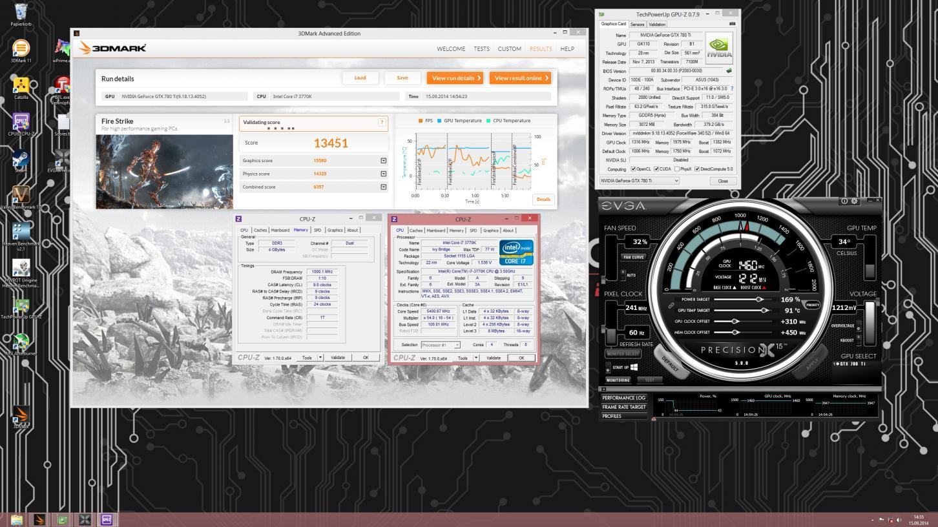Open Tools dropdown arrow in CPU-Z Memory window
The height and width of the screenshot is (527, 938).
click(x=320, y=357)
